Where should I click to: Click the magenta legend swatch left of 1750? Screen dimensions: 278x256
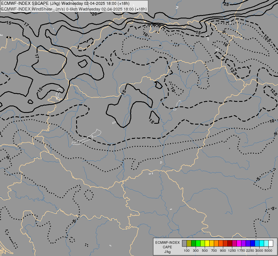[239, 243]
